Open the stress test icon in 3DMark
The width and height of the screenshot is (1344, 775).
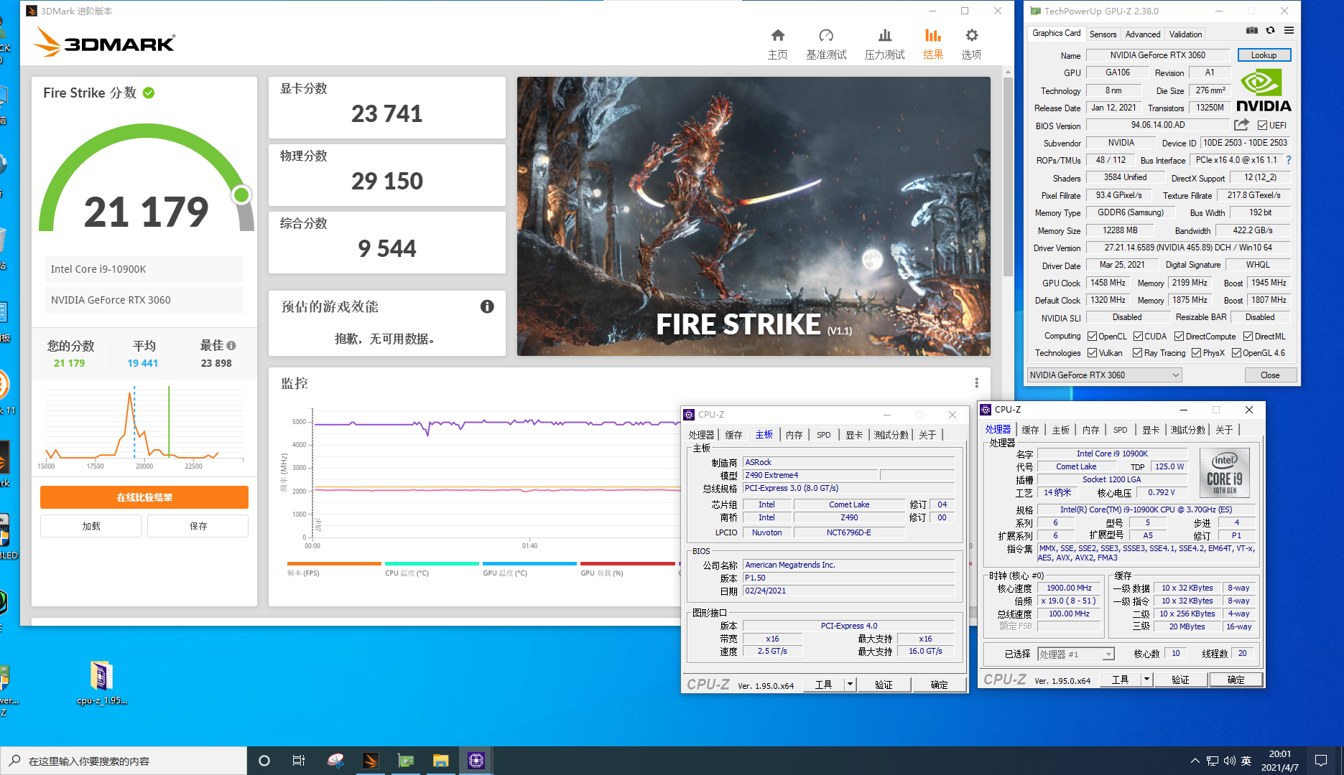tap(885, 35)
